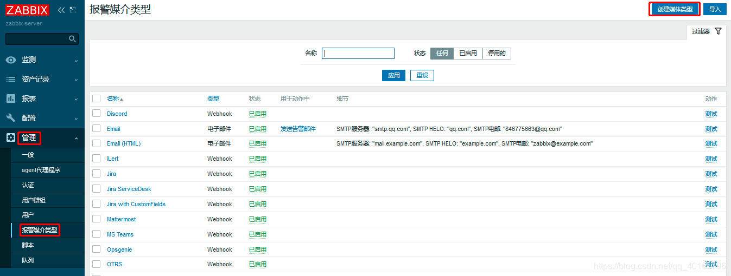This screenshot has width=731, height=276.
Task: Click the Webhook type cell of Opsgenie
Action: click(220, 249)
